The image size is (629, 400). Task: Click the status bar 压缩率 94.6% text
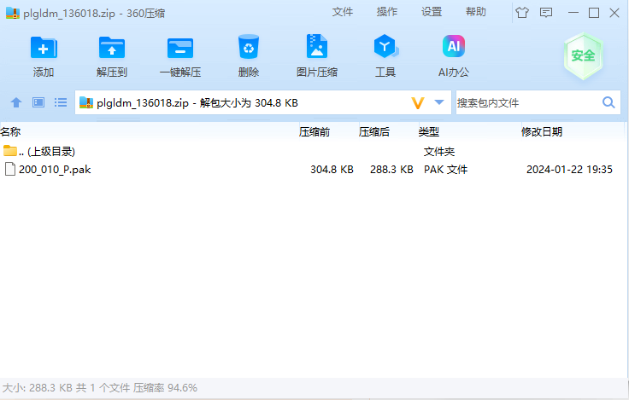tap(165, 387)
